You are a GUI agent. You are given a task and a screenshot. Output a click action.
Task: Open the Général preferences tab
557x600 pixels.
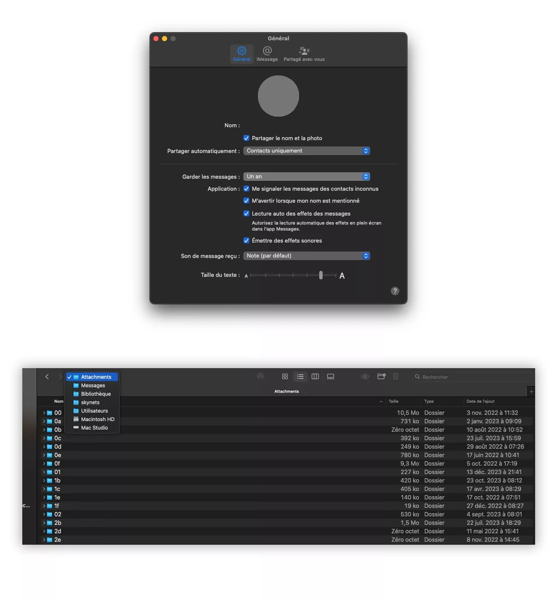(242, 54)
